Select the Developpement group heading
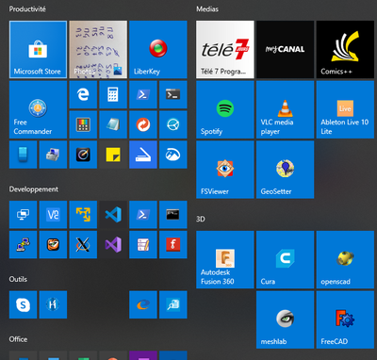 [x=34, y=189]
